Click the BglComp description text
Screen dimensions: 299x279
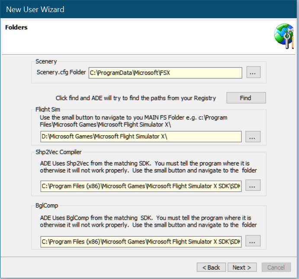click(x=145, y=222)
